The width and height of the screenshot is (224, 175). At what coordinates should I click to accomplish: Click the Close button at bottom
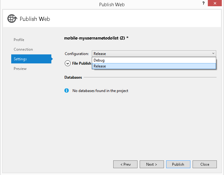pyautogui.click(x=205, y=164)
